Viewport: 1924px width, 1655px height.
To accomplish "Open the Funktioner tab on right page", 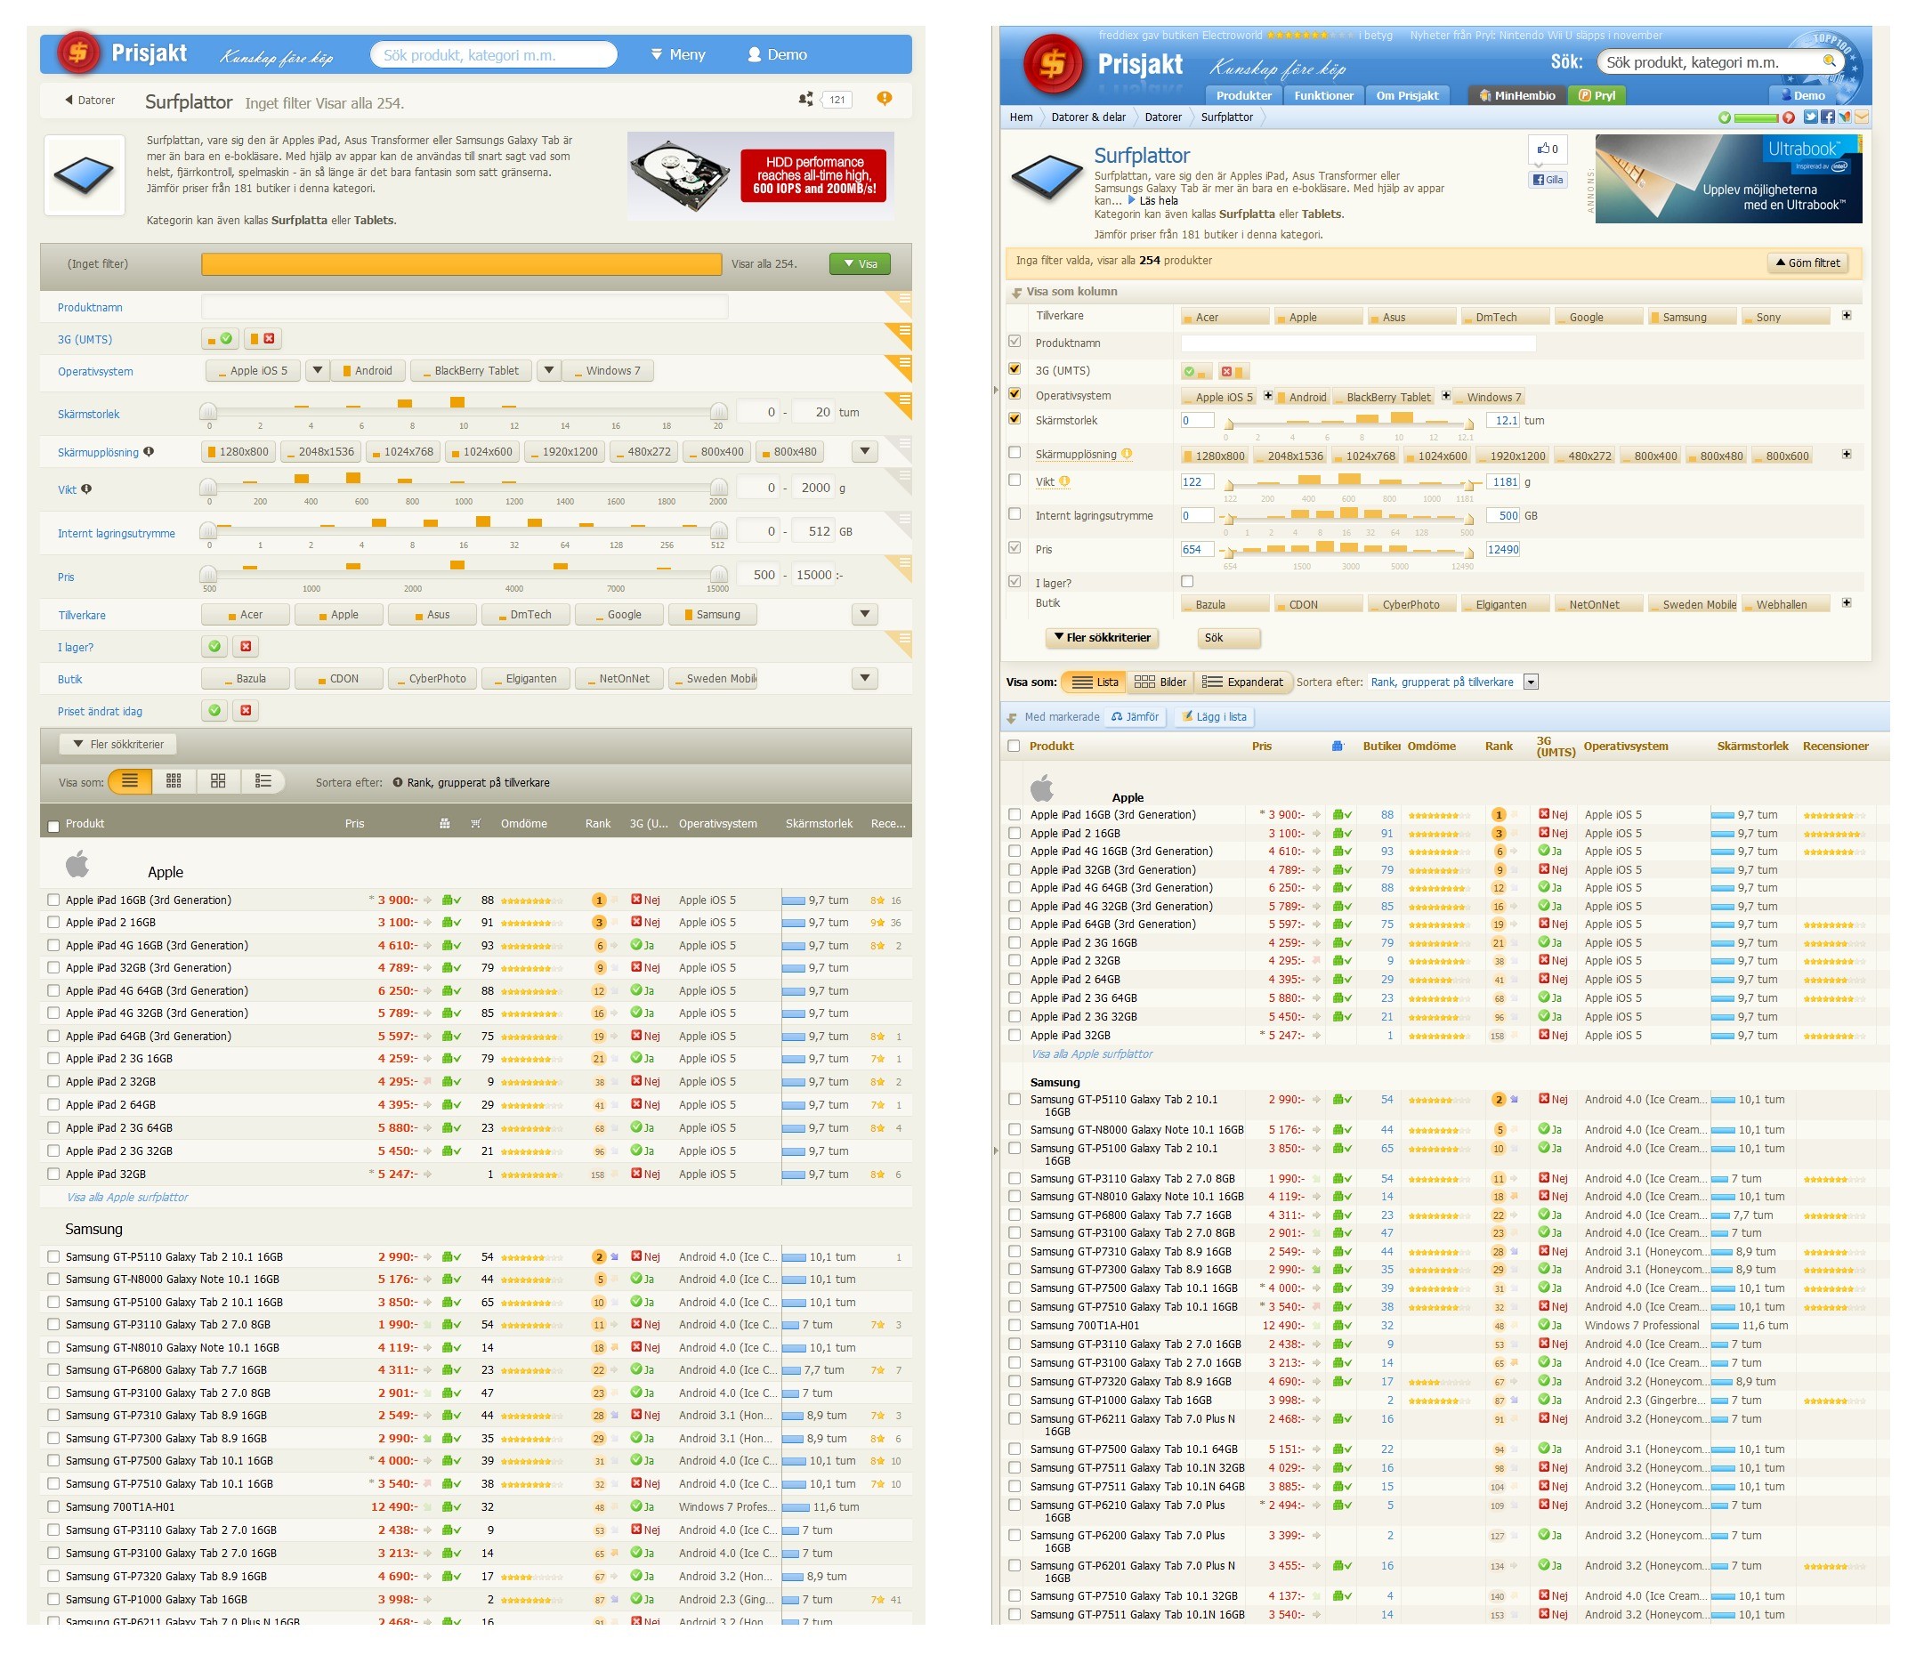I will click(x=1323, y=94).
